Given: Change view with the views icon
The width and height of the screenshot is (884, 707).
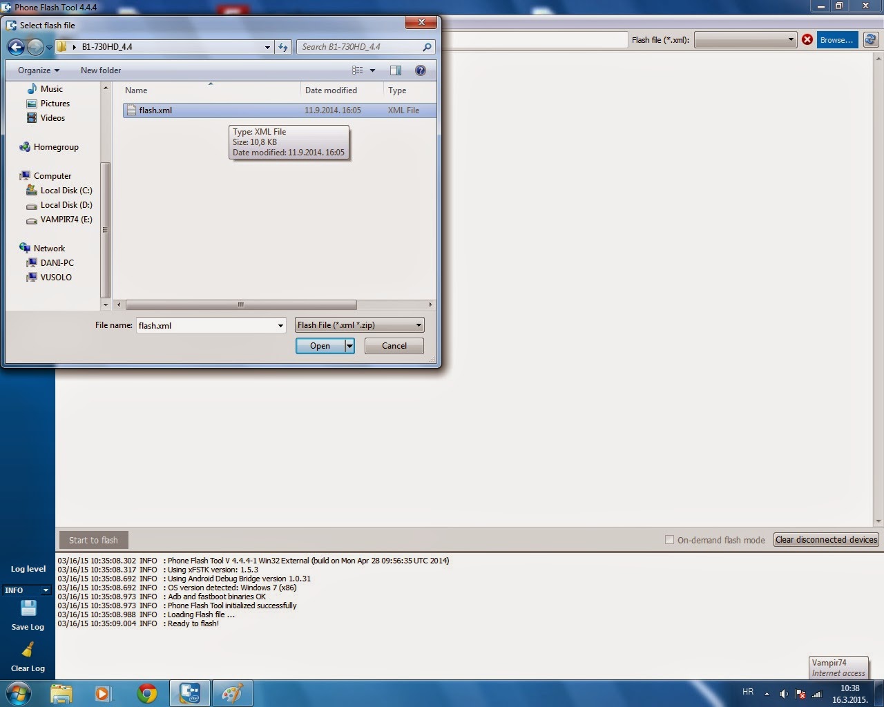Looking at the screenshot, I should 358,70.
